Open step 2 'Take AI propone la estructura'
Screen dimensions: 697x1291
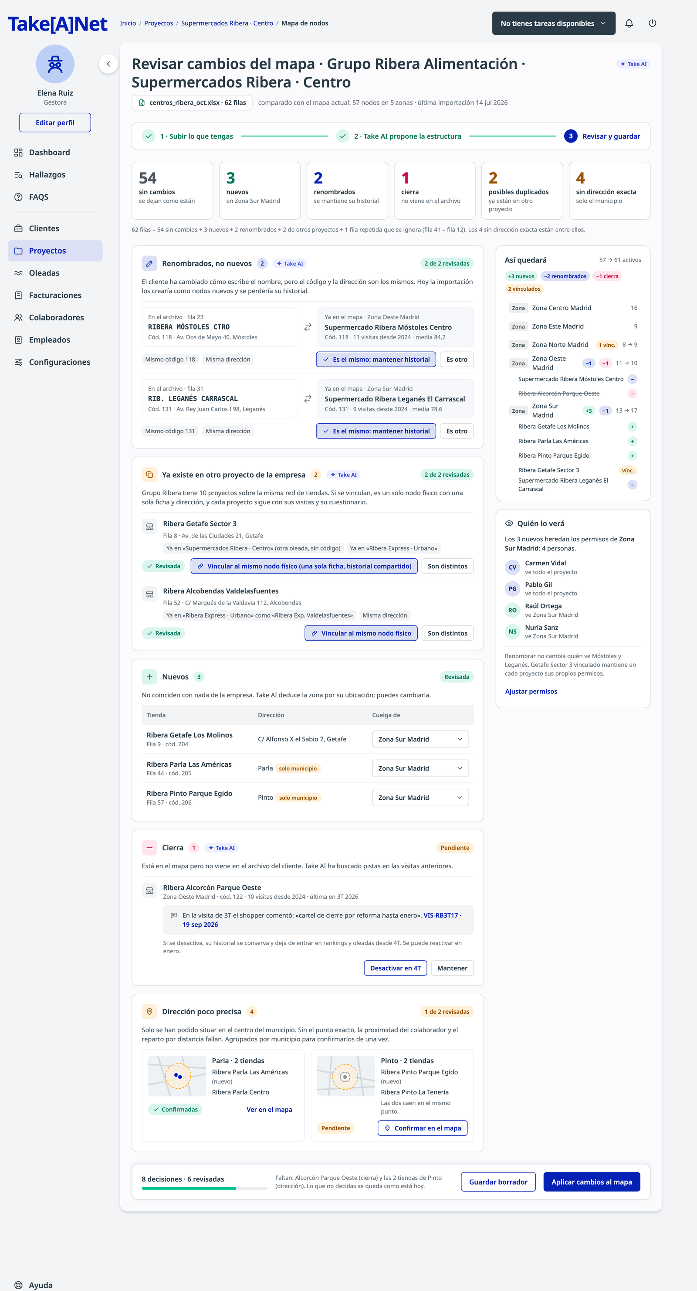(398, 136)
